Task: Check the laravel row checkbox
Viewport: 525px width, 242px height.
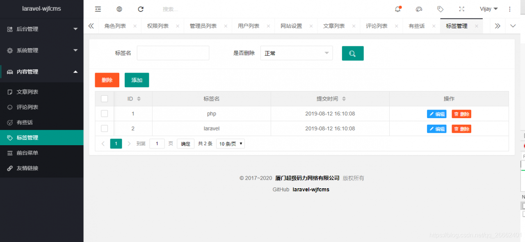Action: tap(104, 128)
